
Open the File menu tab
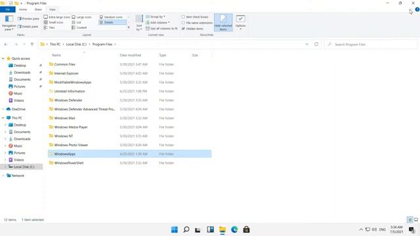click(x=8, y=9)
